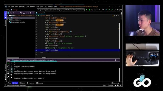Hide the Project tool window
The image size is (163, 91).
click(x=33, y=13)
